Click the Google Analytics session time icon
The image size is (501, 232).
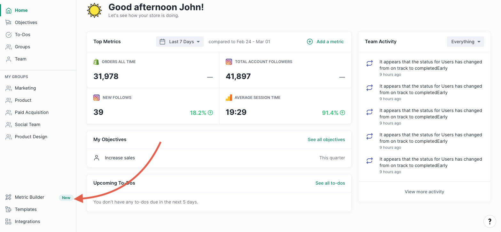coord(229,98)
